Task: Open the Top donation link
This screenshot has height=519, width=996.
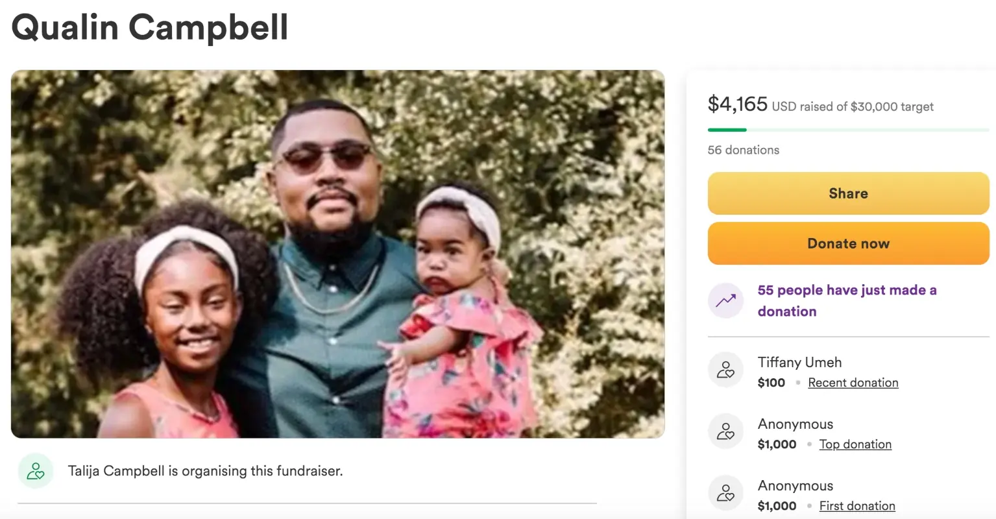Action: point(855,444)
